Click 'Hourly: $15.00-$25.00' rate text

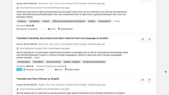27,85
